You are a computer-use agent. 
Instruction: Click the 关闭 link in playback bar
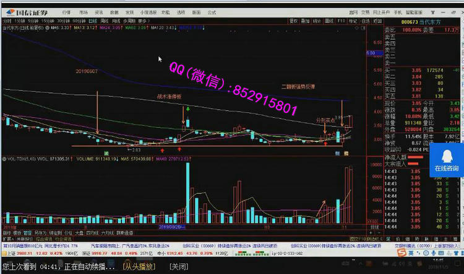click(x=179, y=267)
